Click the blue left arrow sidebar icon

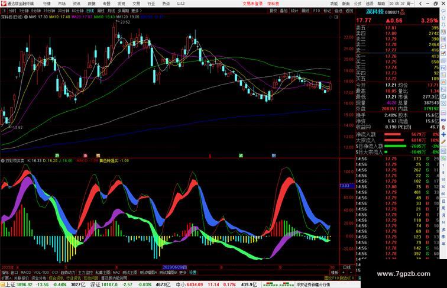443,11
